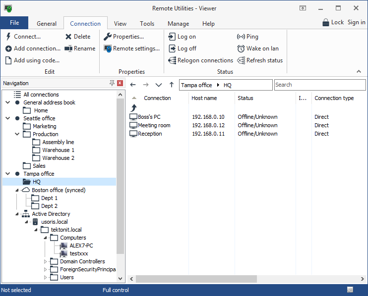Screen dimensions: 368x296
Task: Collapse the Tampa office node
Action: (x=8, y=174)
